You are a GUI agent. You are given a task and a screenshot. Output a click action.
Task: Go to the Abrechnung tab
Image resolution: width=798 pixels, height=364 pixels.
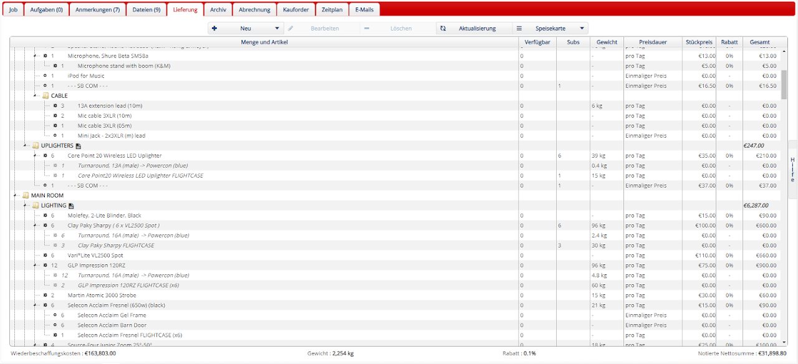click(254, 10)
